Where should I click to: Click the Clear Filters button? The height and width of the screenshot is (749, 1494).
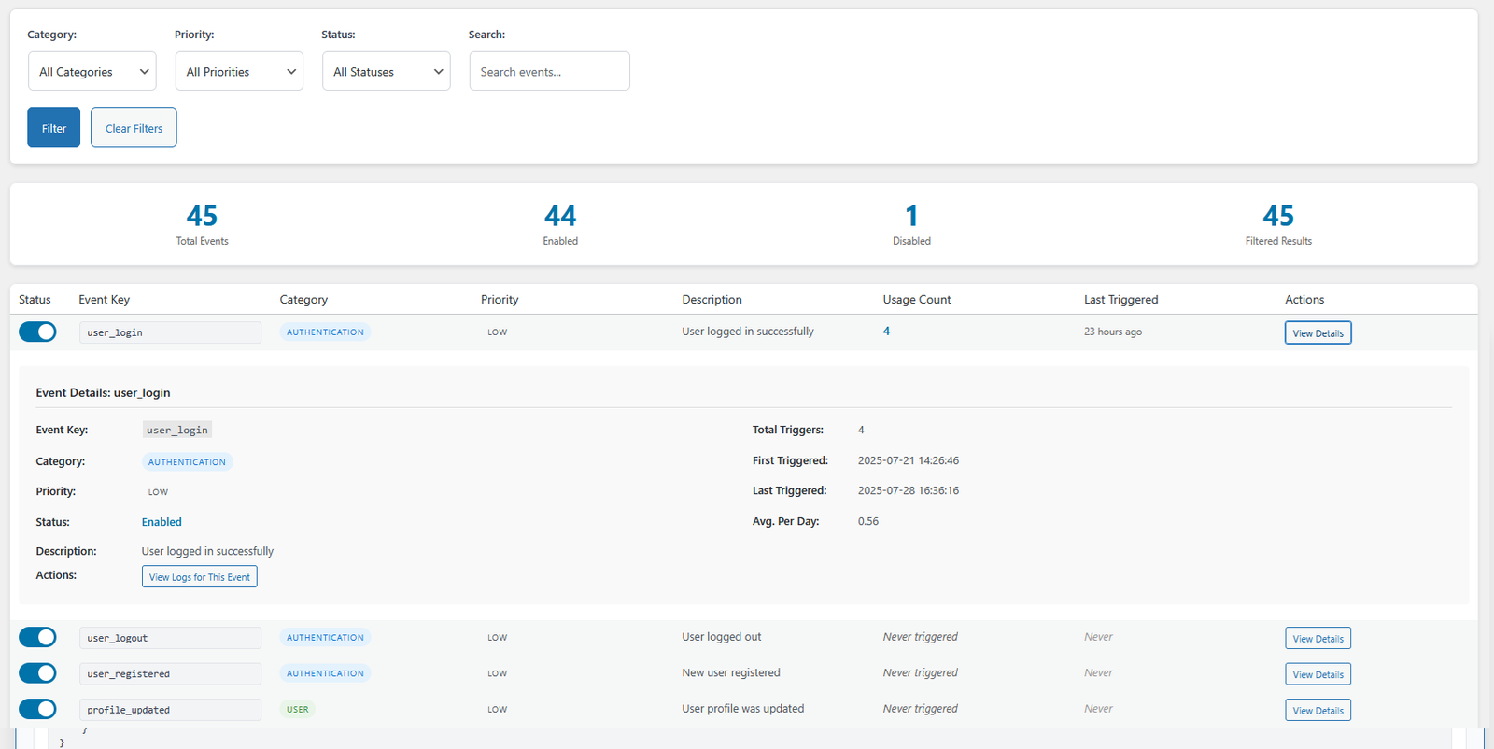(134, 128)
